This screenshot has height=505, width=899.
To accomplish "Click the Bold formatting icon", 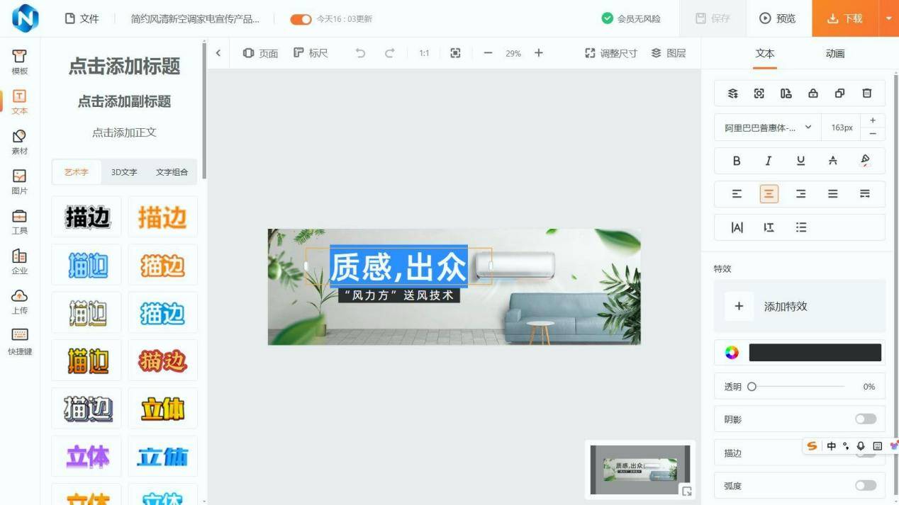I will tap(737, 161).
